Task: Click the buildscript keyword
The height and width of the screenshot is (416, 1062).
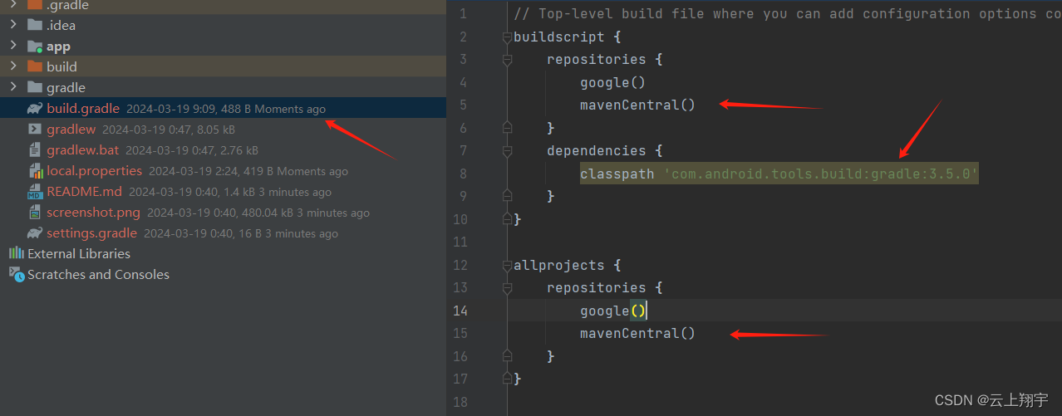Action: [x=558, y=37]
